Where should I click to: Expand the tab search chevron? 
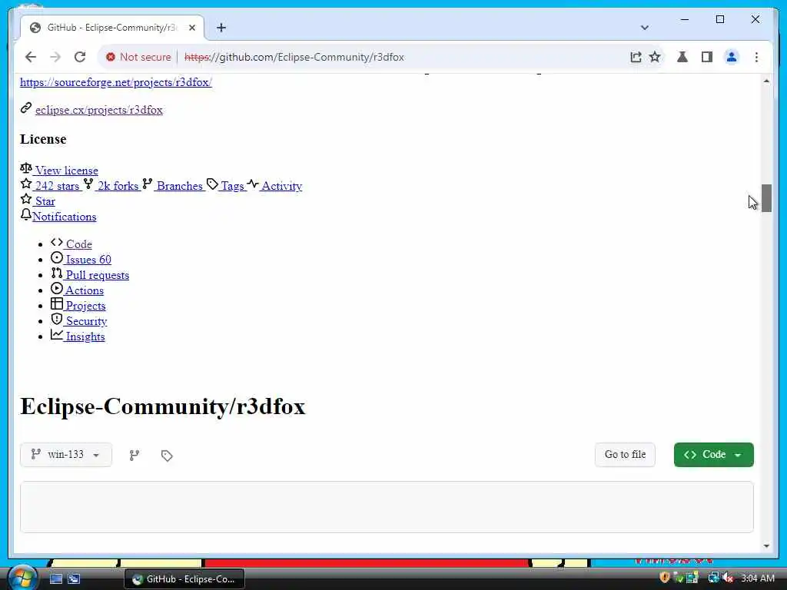(645, 28)
